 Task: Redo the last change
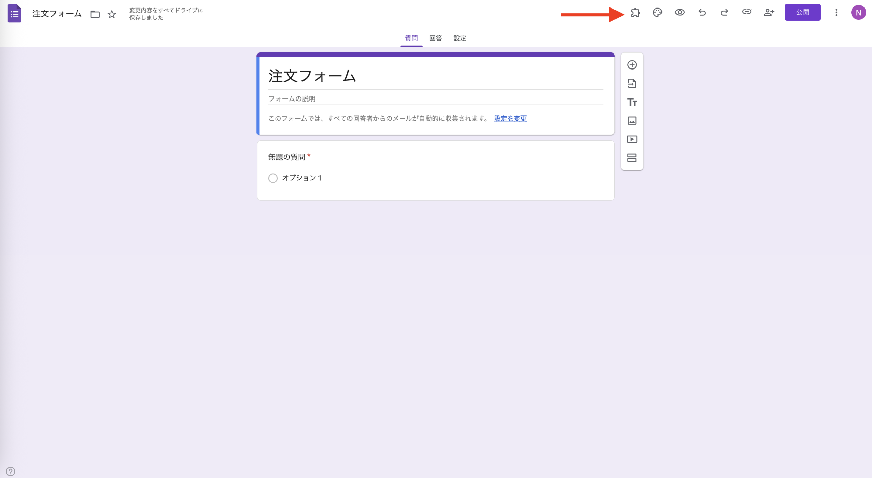tap(724, 13)
